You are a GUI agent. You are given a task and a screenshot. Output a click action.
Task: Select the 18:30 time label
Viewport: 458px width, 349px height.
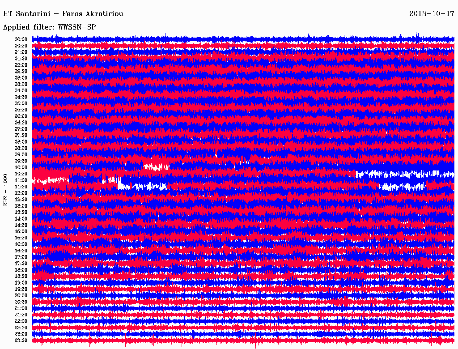[x=21, y=276]
